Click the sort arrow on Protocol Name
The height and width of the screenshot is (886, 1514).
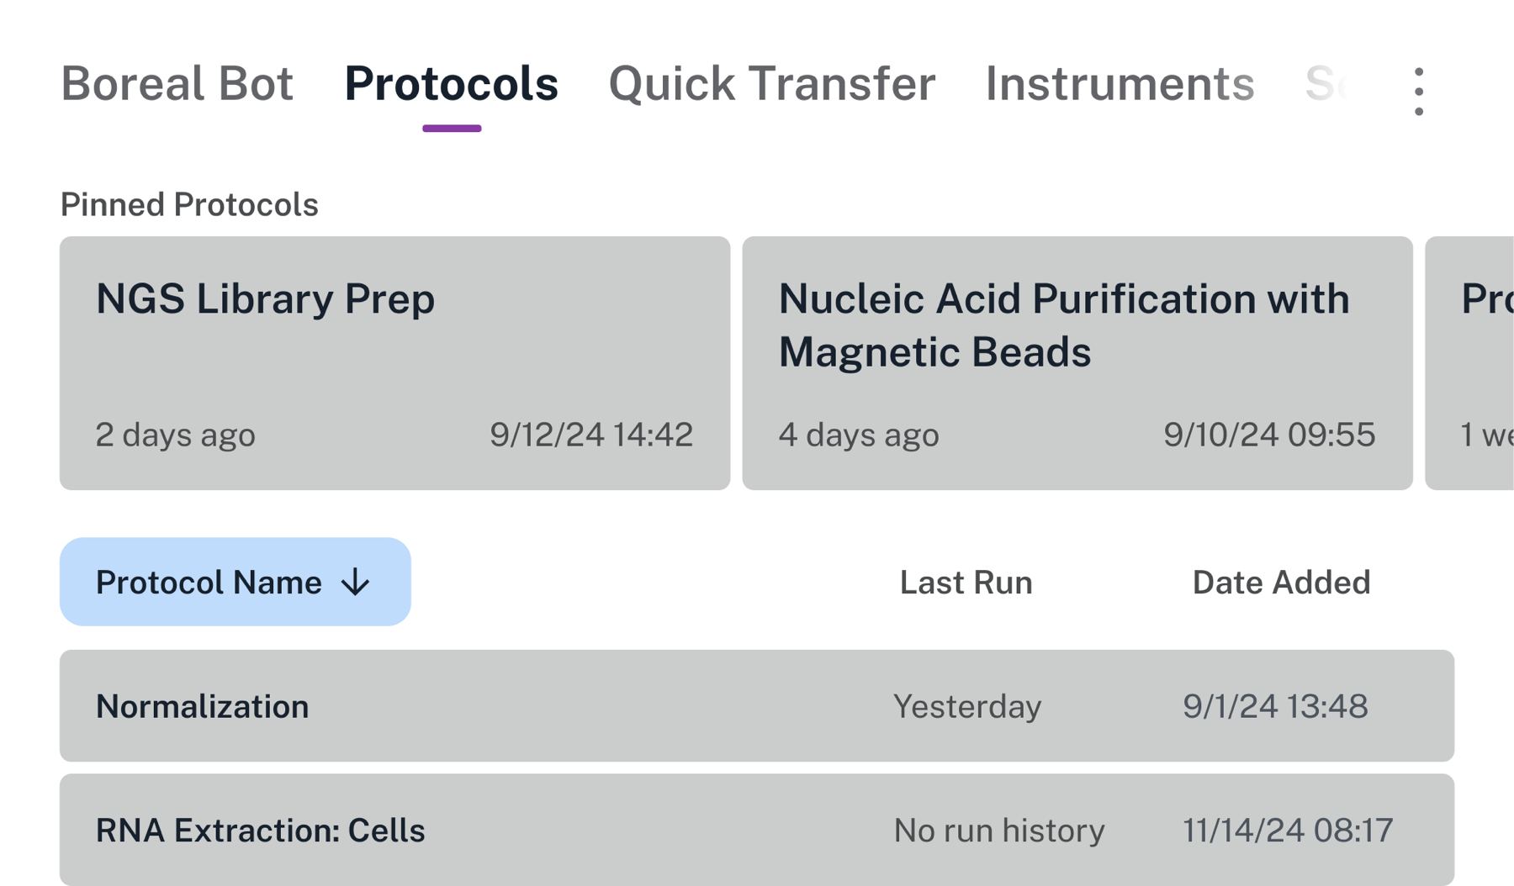(x=357, y=582)
